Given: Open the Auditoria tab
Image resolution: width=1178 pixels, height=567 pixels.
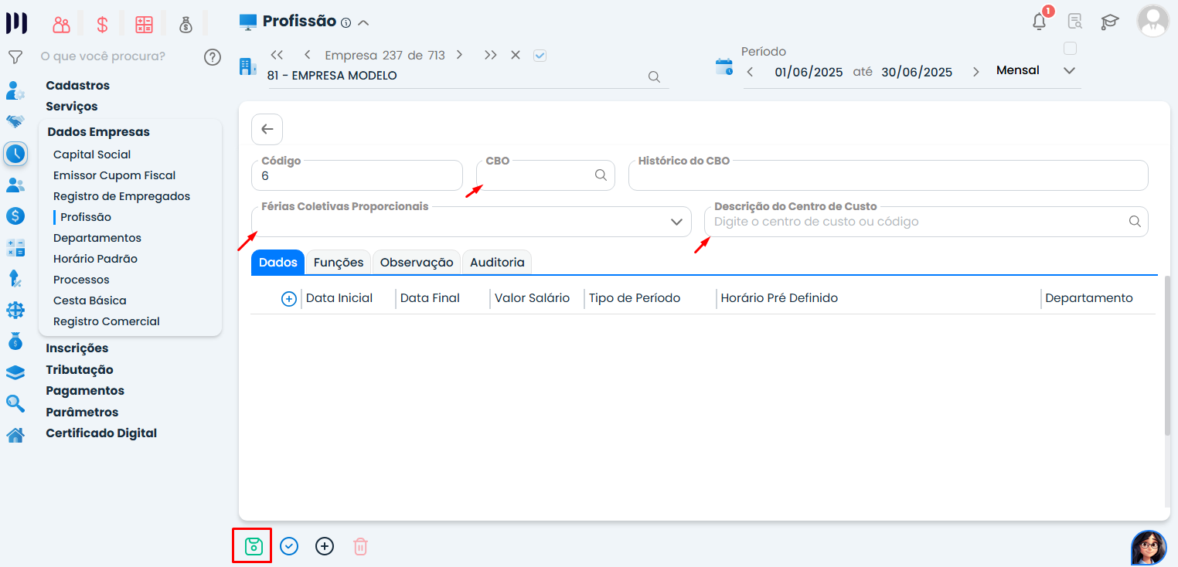Looking at the screenshot, I should coord(497,263).
